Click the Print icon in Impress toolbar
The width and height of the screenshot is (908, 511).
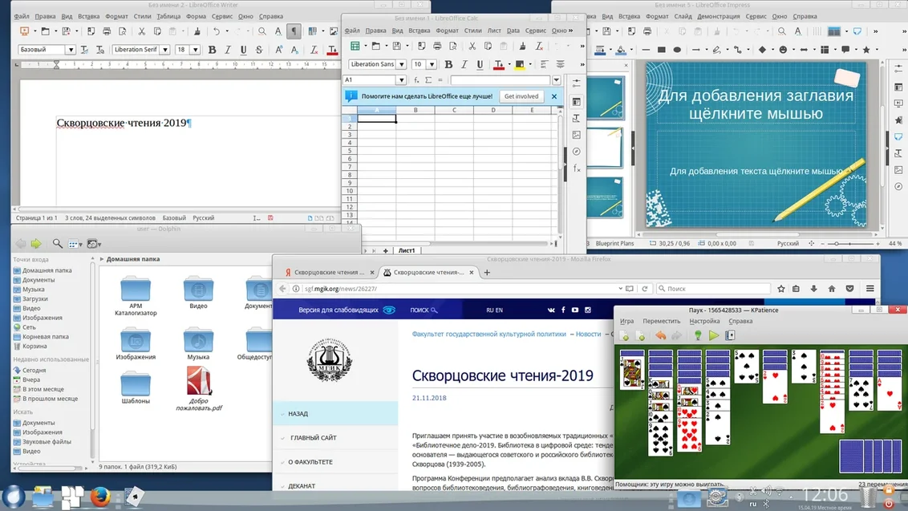[x=647, y=31]
